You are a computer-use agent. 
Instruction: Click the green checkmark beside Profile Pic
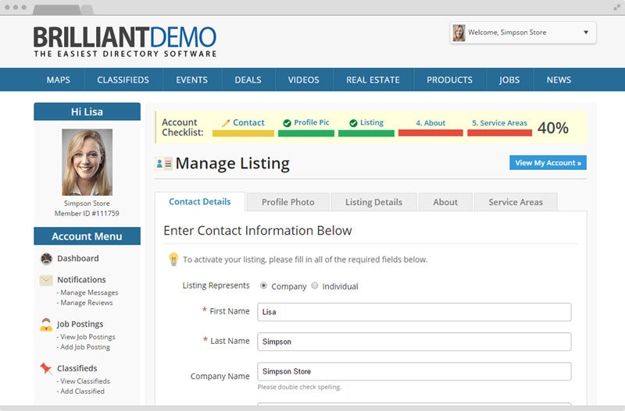[287, 123]
